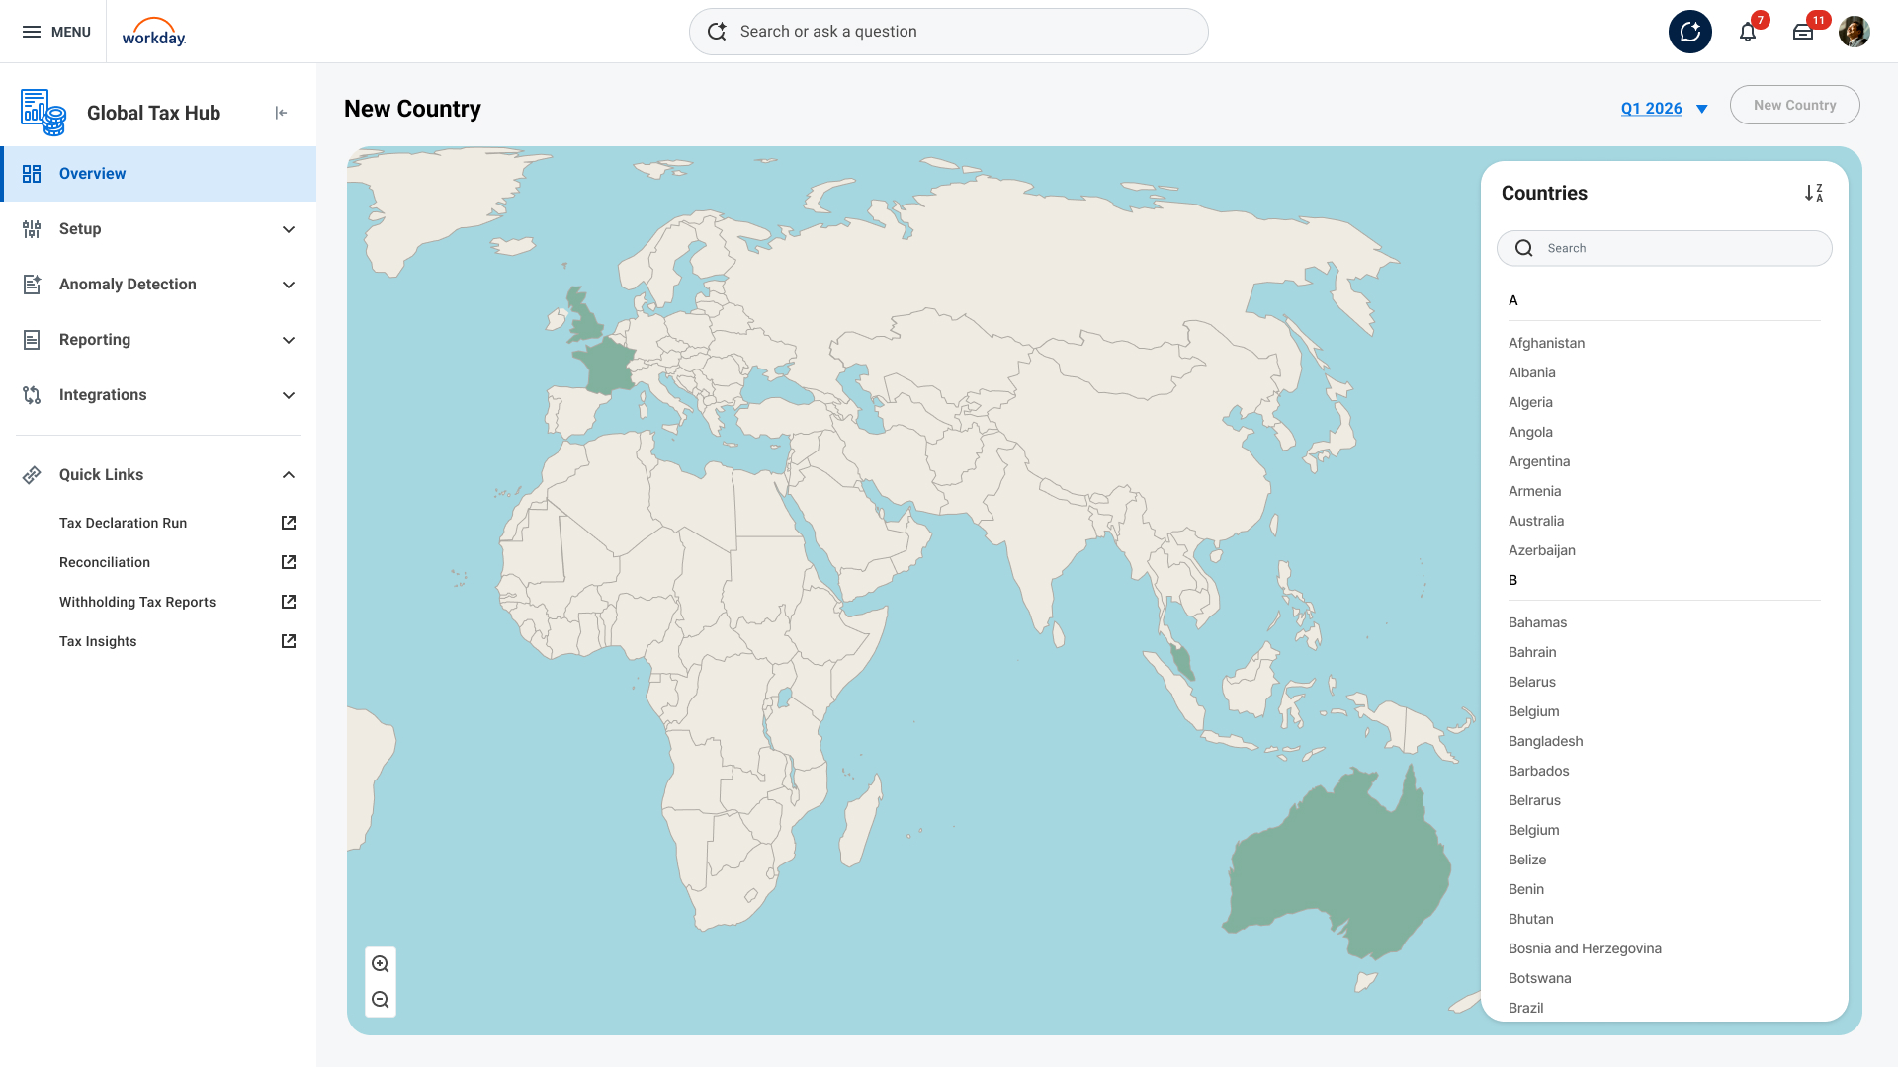Click the map zoom out icon
This screenshot has width=1898, height=1067.
(x=381, y=1000)
